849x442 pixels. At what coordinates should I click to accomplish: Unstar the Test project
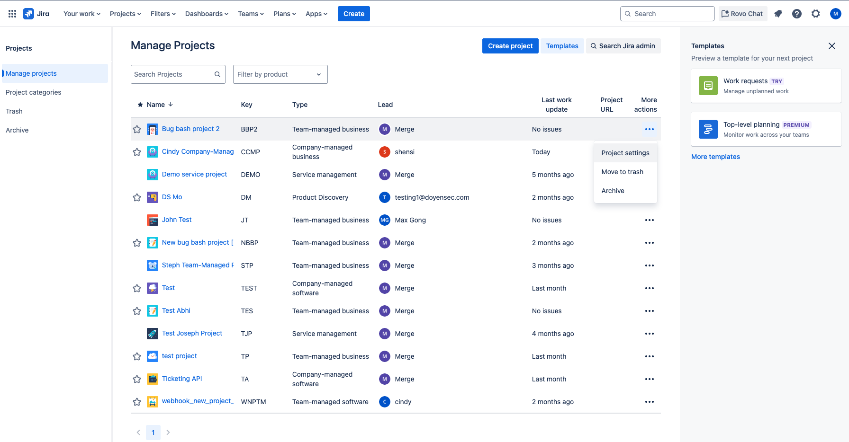pos(137,288)
